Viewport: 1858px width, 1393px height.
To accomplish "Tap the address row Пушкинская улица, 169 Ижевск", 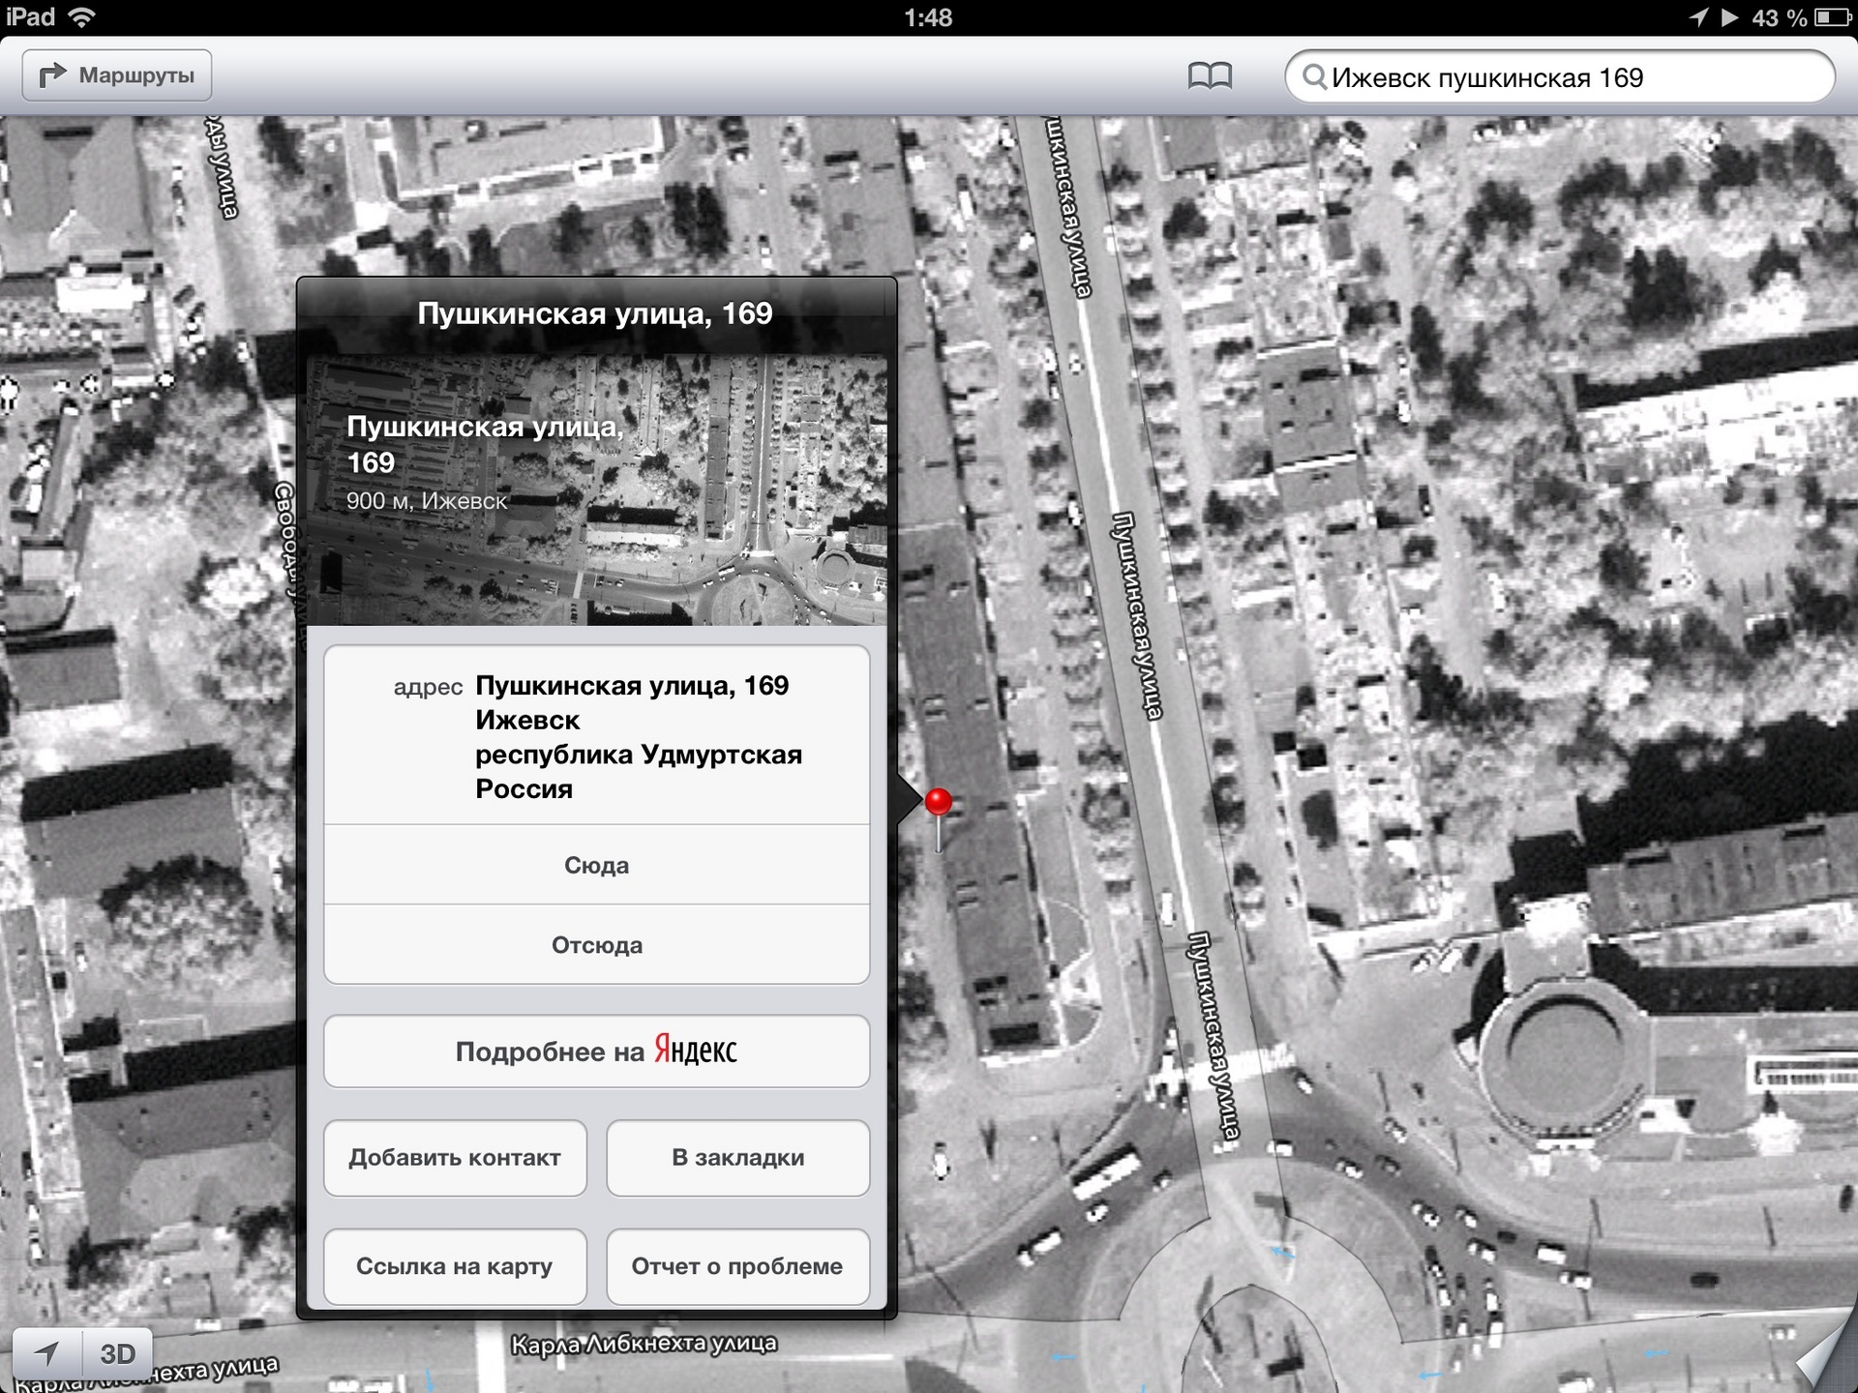I will point(596,736).
